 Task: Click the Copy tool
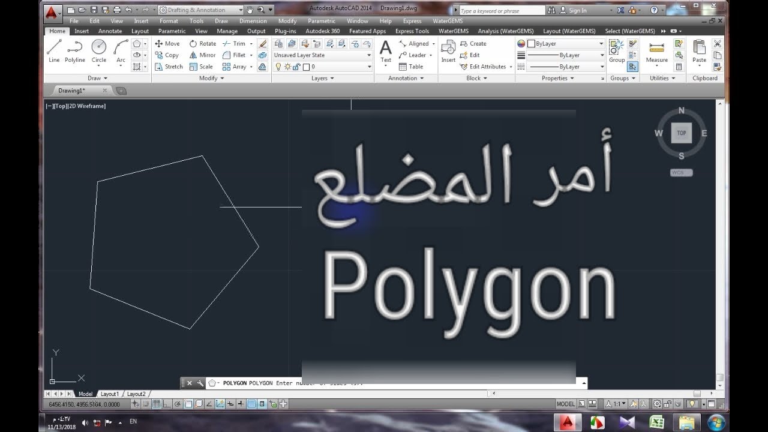167,55
